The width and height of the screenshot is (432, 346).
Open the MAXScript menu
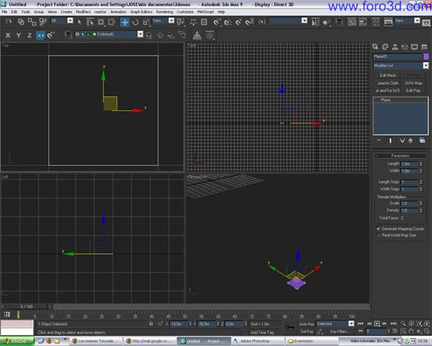pos(205,12)
